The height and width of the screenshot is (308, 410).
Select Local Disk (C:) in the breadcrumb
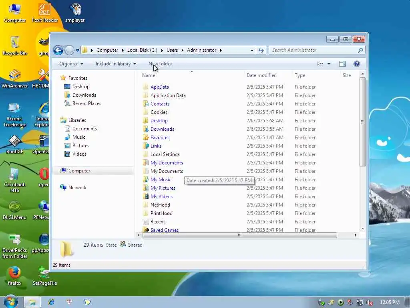[x=142, y=50]
